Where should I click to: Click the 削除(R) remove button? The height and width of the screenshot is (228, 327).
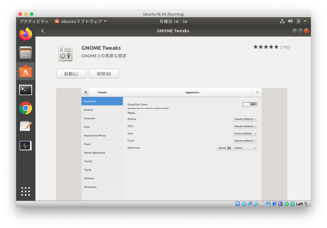104,74
